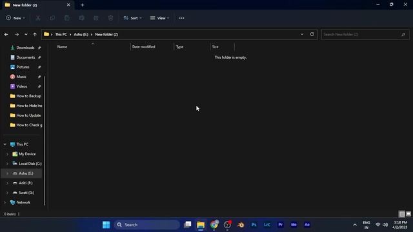Launch Media Encoder from the taskbar

click(x=294, y=225)
